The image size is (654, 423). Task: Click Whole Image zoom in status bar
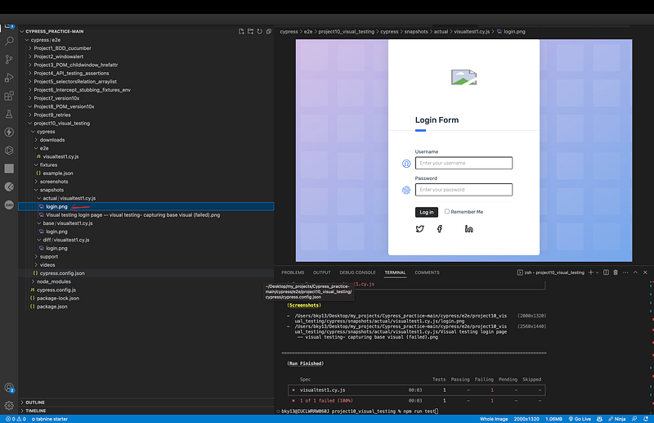(494, 419)
